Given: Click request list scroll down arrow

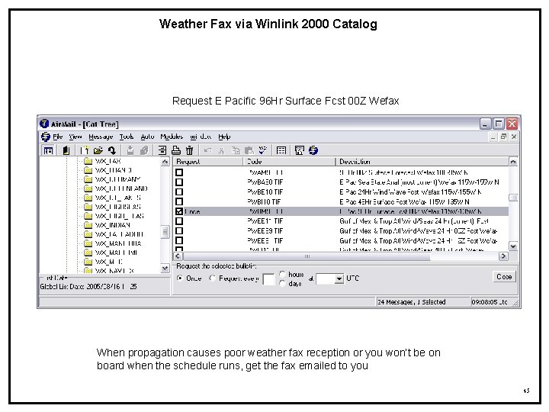Looking at the screenshot, I should [x=513, y=246].
